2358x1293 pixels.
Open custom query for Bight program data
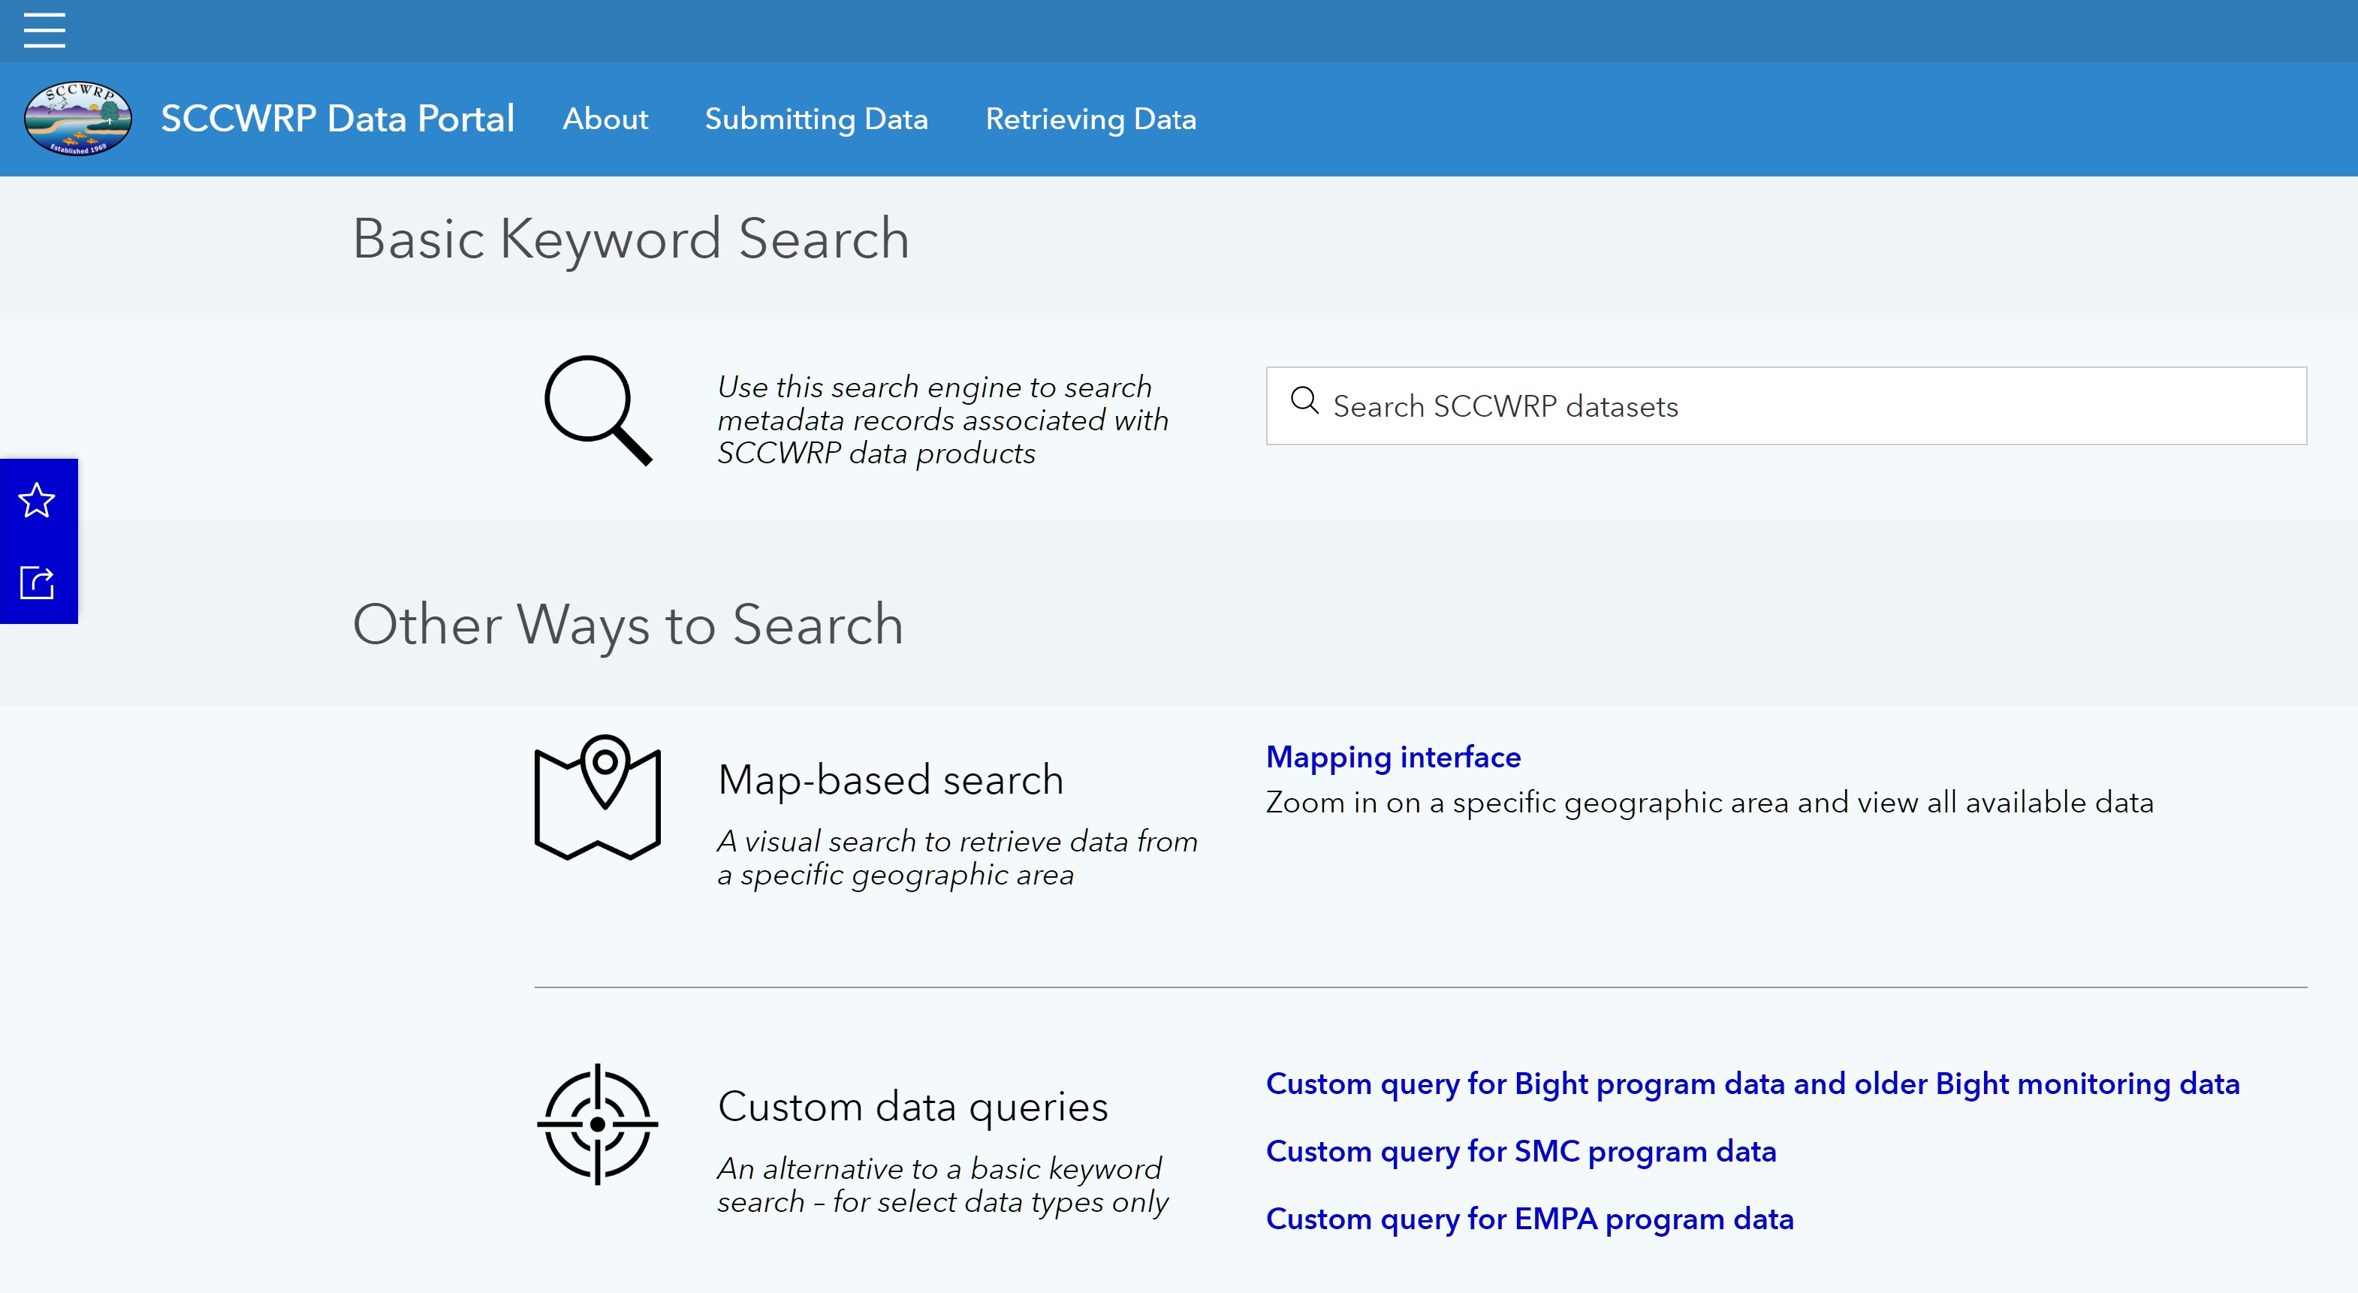1752,1084
